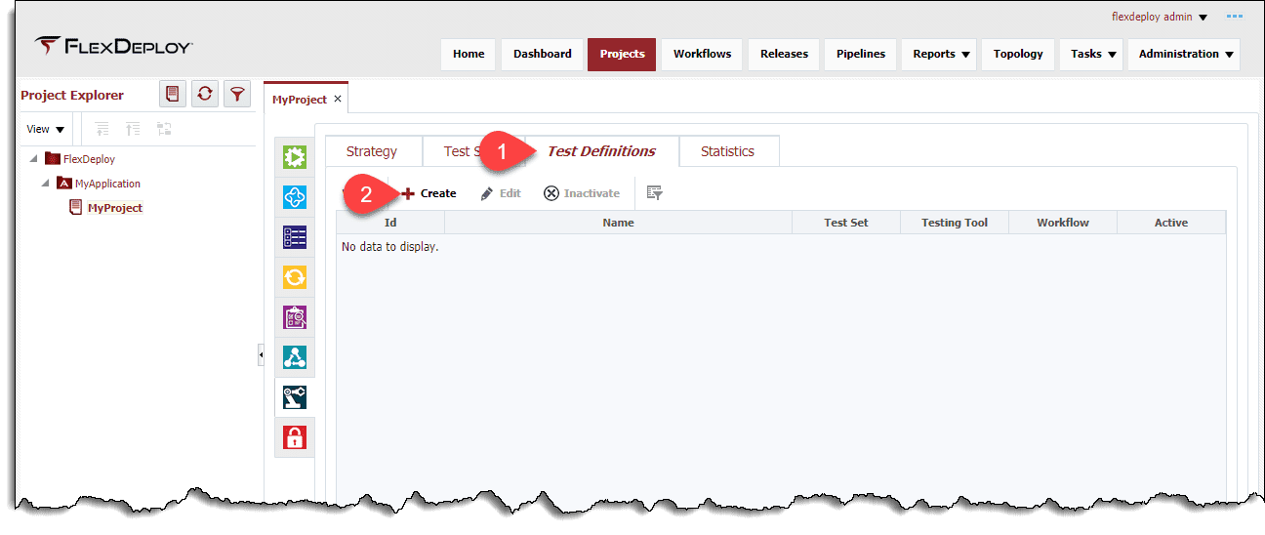The width and height of the screenshot is (1265, 535).
Task: Open the robot arm test automation icon
Action: (x=295, y=397)
